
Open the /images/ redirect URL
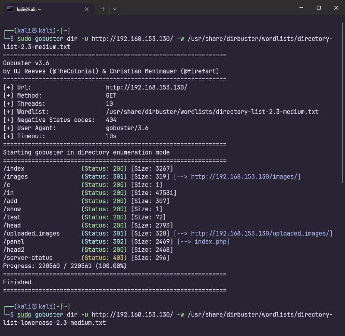245,177
